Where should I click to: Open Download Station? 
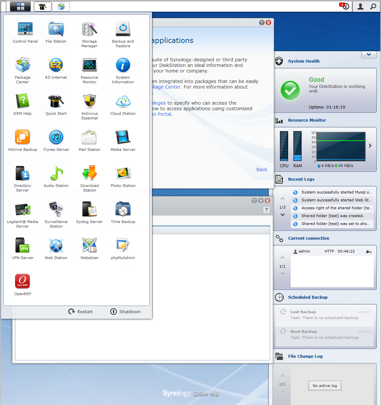coord(90,179)
